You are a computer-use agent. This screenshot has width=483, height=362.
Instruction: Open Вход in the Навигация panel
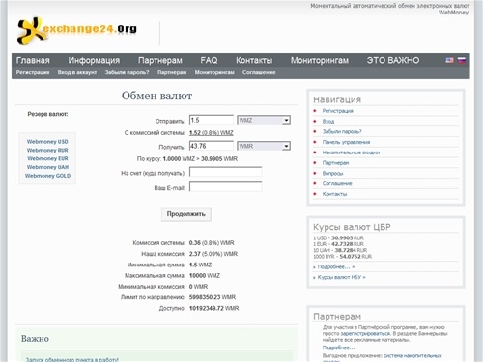tap(328, 122)
